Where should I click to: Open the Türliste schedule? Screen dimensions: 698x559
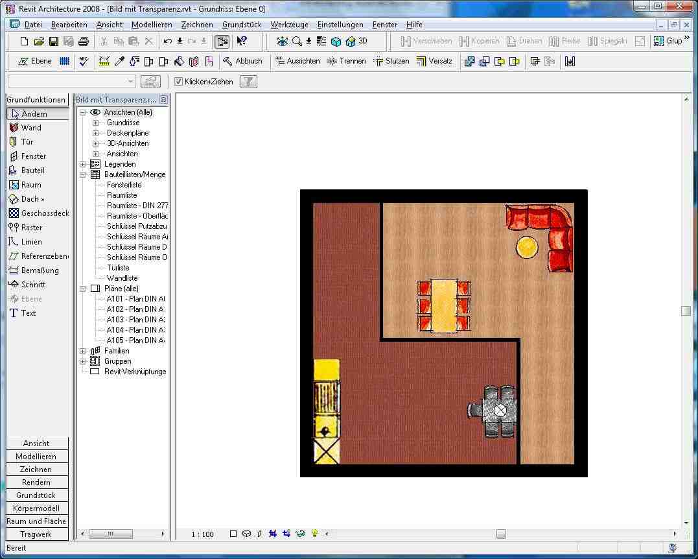pyautogui.click(x=118, y=268)
